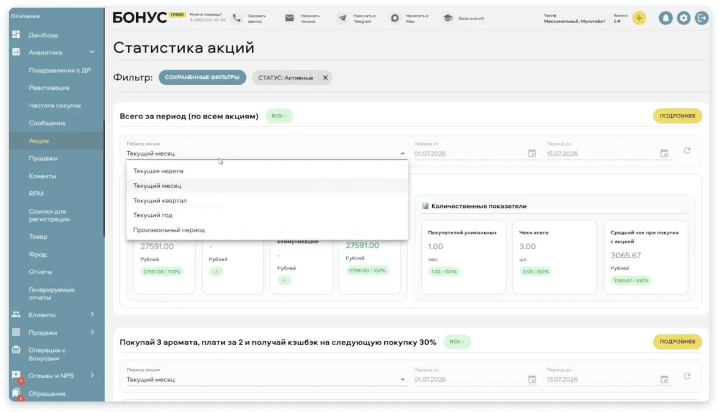The height and width of the screenshot is (412, 719).
Task: Select Текущий квартал option
Action: [x=267, y=201]
